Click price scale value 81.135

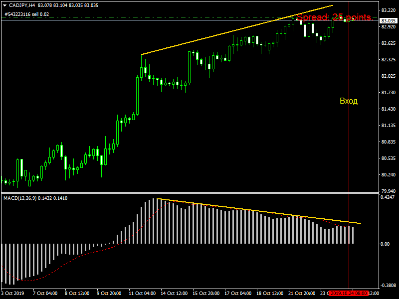point(389,126)
